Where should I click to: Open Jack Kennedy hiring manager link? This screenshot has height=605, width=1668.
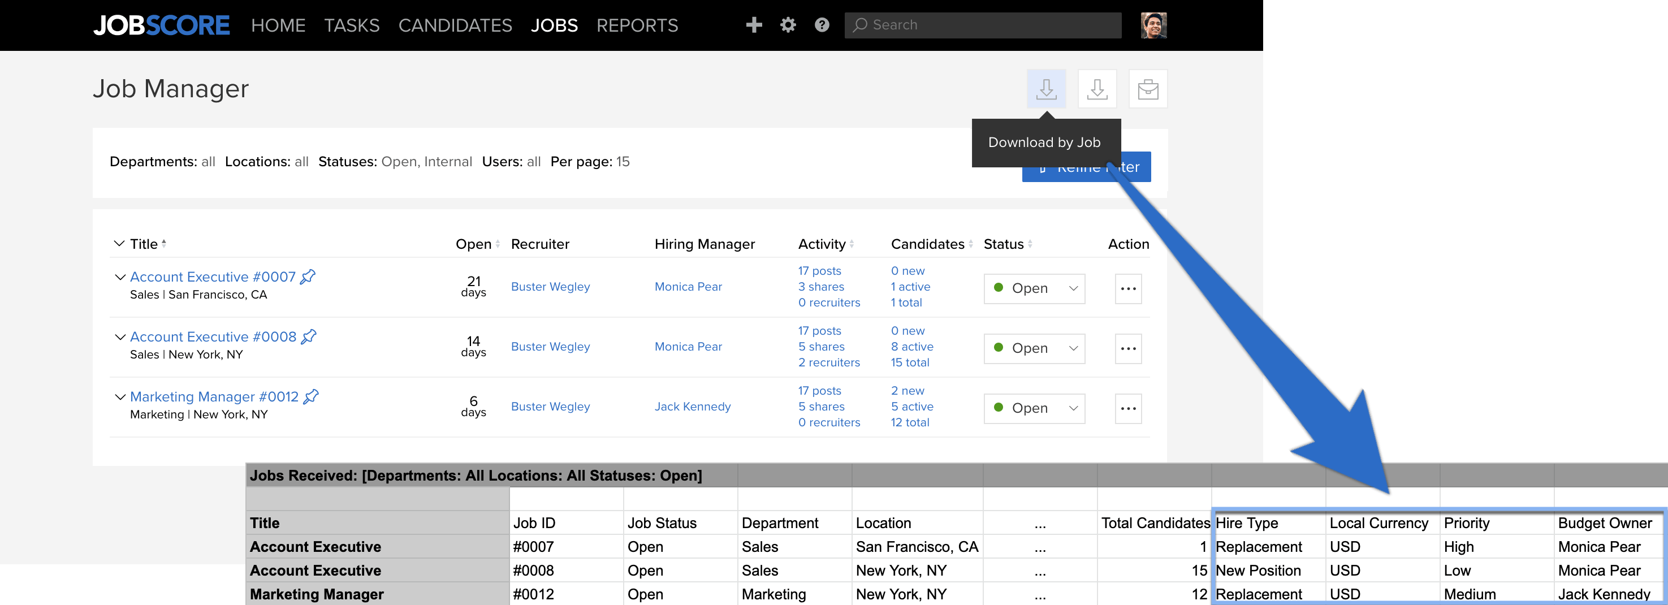pos(692,406)
